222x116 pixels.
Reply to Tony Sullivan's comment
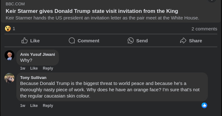(x=48, y=106)
